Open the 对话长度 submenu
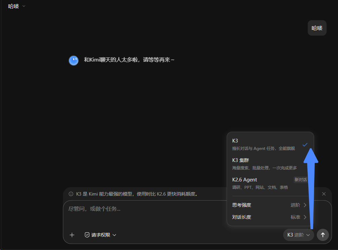 270,217
